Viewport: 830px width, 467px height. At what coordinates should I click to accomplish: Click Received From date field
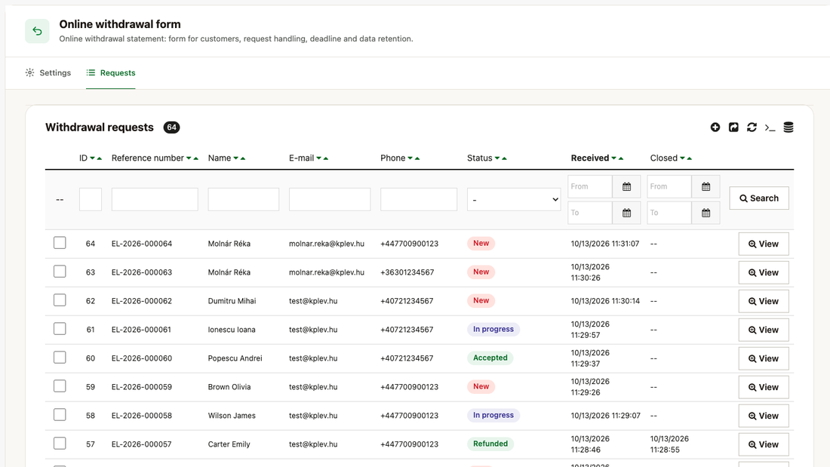(590, 186)
